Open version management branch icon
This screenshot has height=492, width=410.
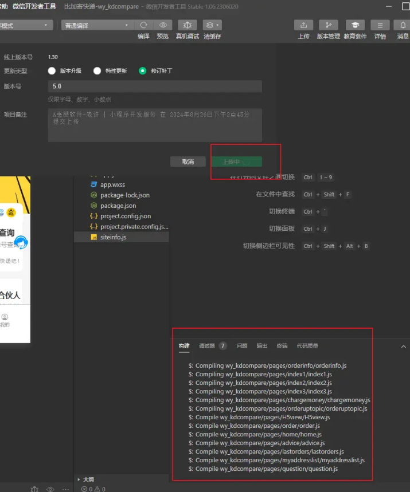tap(329, 25)
